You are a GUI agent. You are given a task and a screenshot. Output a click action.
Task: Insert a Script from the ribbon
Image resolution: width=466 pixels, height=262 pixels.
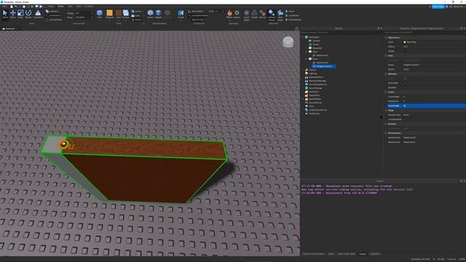tap(290, 12)
